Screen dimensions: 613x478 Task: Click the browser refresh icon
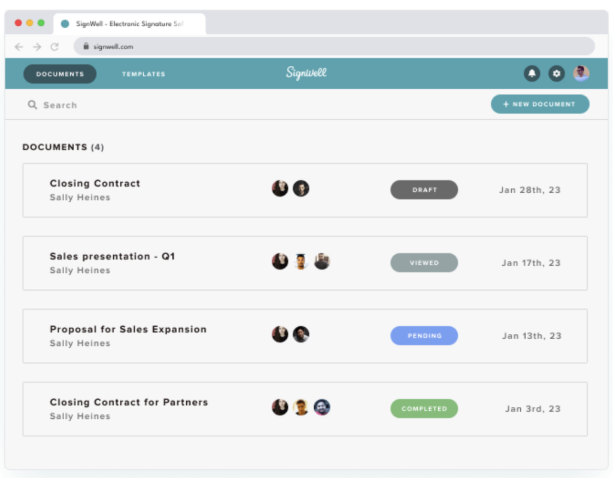55,46
